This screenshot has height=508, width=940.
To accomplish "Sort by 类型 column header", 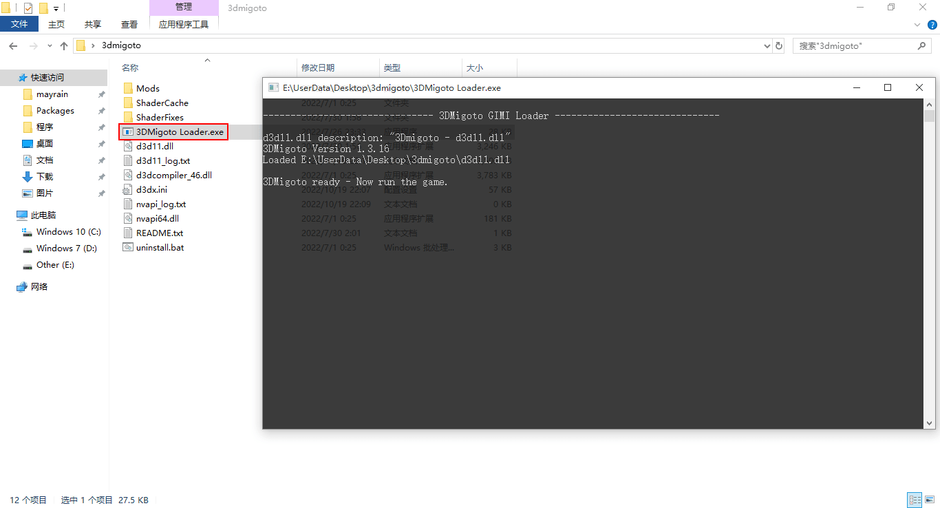I will [392, 67].
